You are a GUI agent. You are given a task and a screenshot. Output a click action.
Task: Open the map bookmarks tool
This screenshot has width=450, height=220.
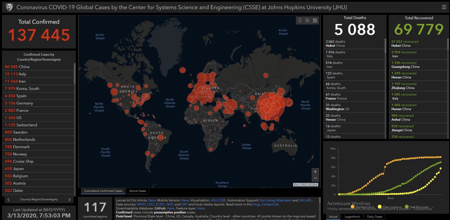pos(300,20)
